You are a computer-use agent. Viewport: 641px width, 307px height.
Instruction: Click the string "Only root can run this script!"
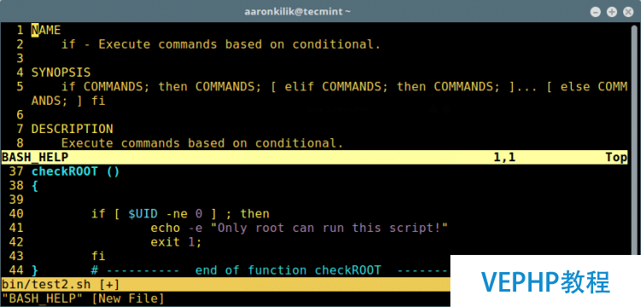tap(329, 228)
